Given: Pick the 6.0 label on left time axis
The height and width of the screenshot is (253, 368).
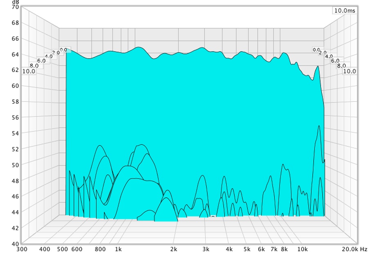Looking at the screenshot, I should pos(41,61).
